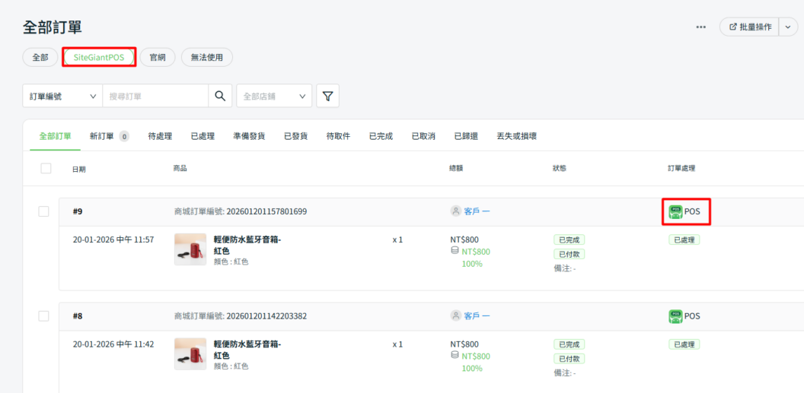Check the box for order #9

tap(43, 211)
